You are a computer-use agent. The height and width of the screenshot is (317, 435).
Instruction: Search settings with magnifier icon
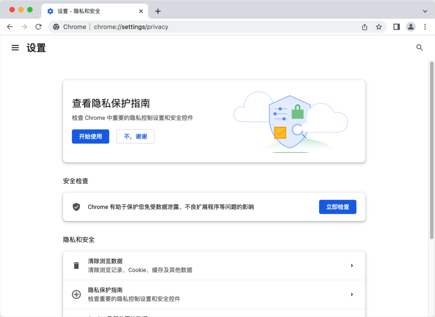click(x=420, y=48)
